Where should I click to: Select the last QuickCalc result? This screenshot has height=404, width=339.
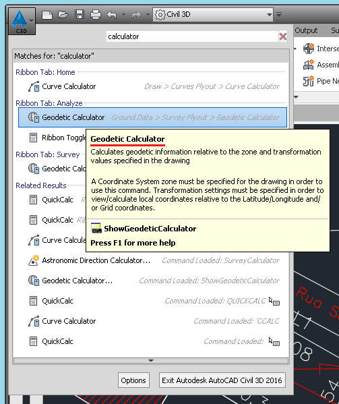[152, 341]
